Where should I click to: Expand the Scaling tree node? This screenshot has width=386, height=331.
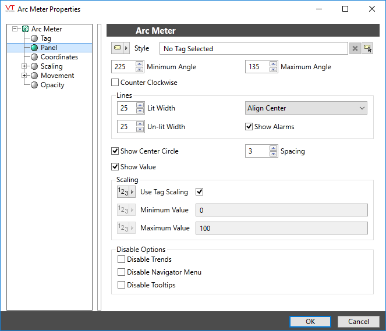24,66
